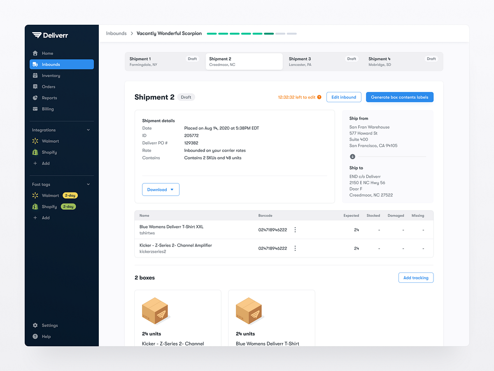The image size is (494, 371).
Task: Click the Kicker amplifier box thumbnail
Action: pos(155,310)
